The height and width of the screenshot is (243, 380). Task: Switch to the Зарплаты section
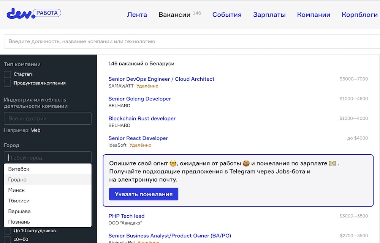point(269,14)
